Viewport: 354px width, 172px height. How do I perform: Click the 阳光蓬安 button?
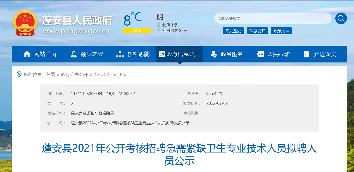(233, 31)
